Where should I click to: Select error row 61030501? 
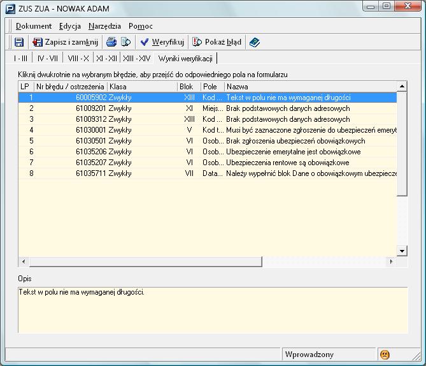pos(208,141)
